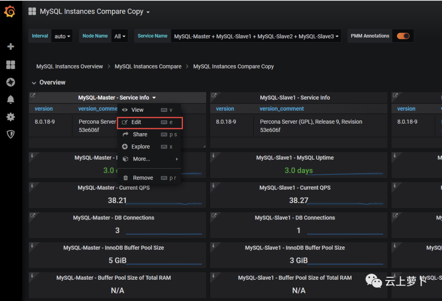
Task: Click the MySQL-Slave1 Current QPS sparkline
Action: (x=345, y=203)
